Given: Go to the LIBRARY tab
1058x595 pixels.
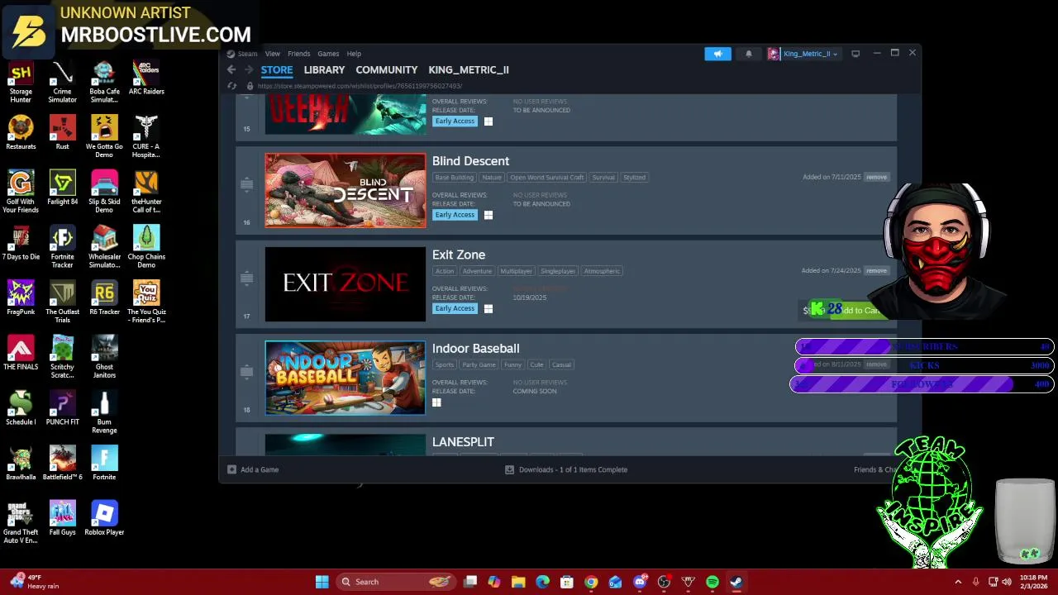Looking at the screenshot, I should (x=324, y=70).
